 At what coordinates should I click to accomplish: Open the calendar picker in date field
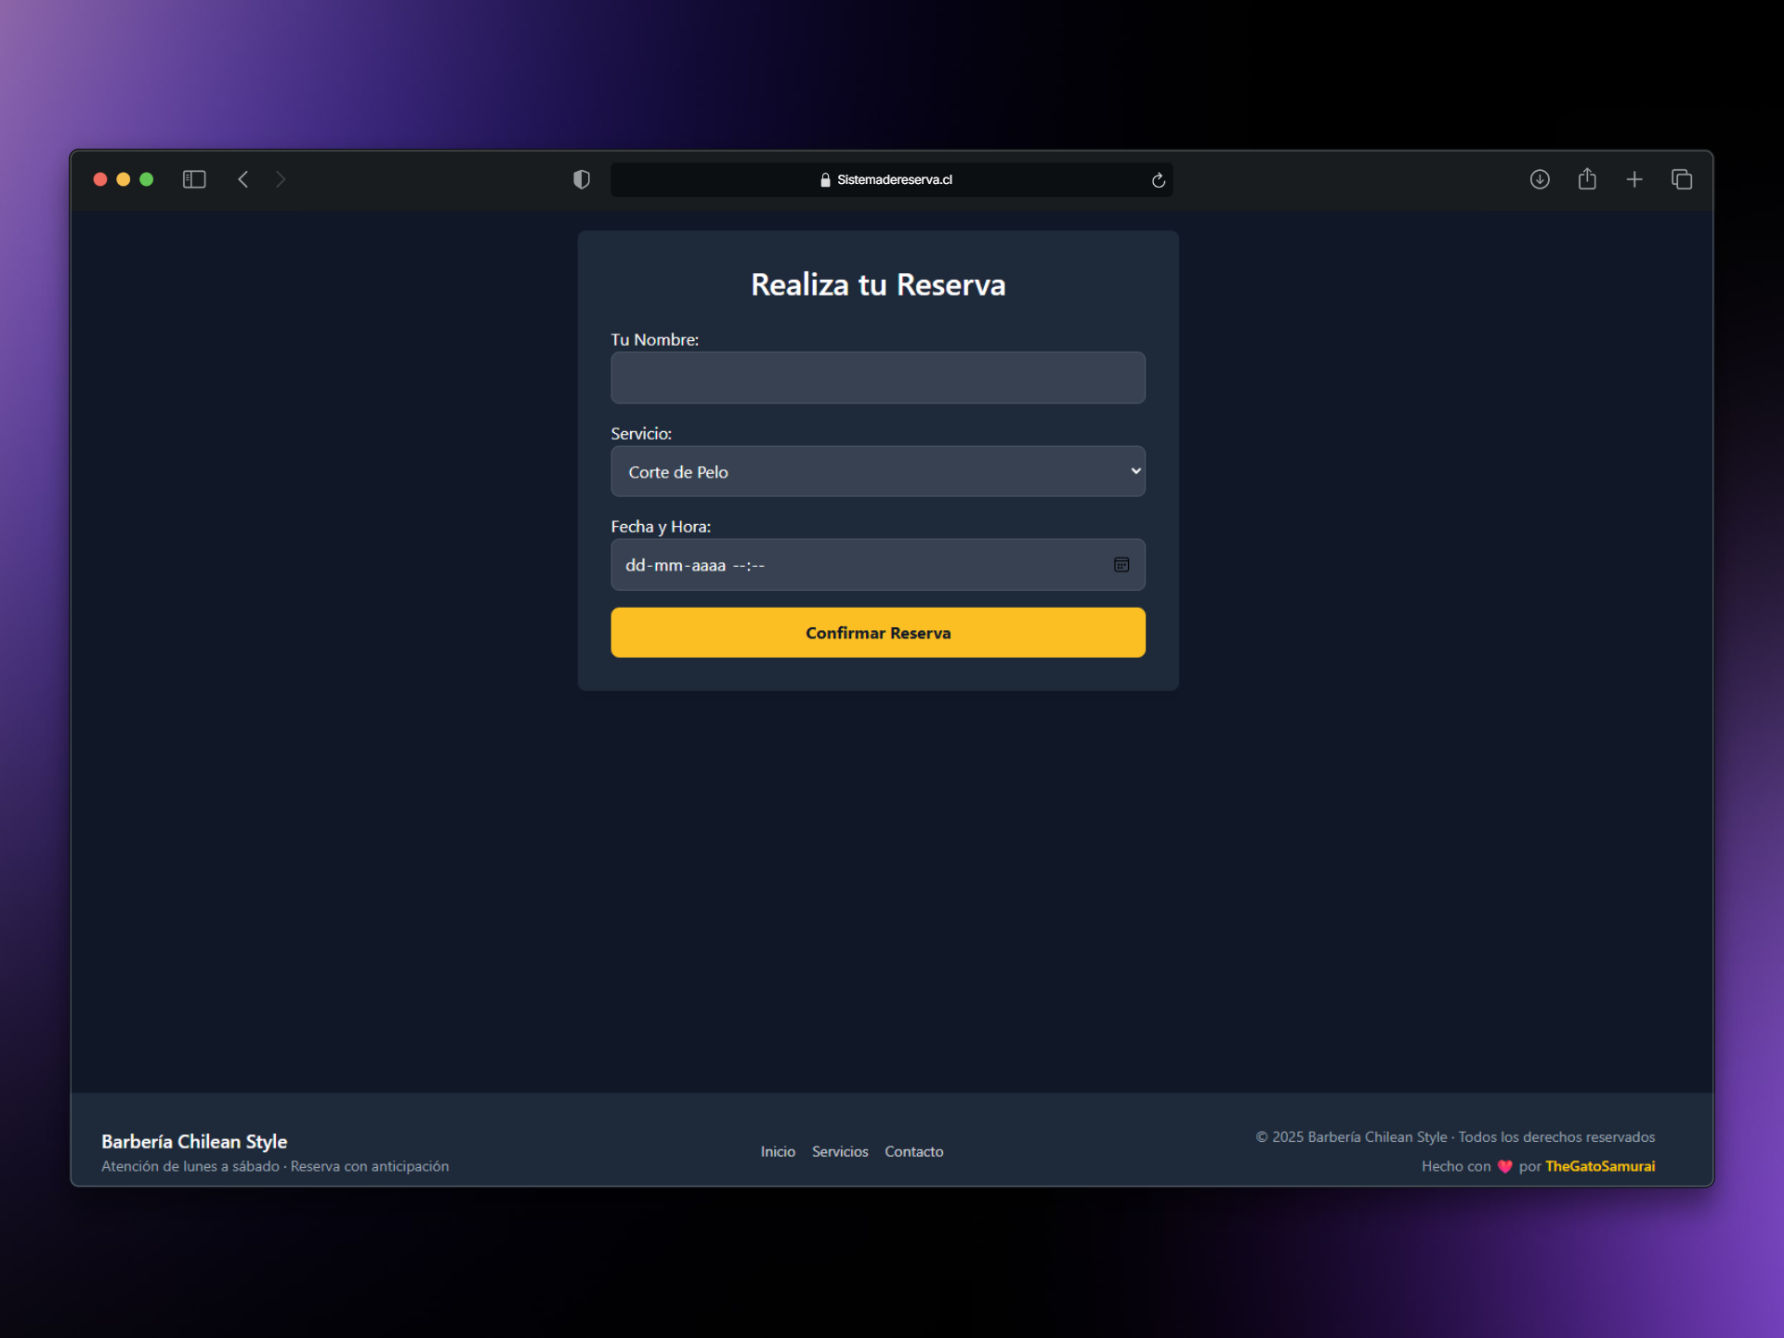pos(1122,565)
